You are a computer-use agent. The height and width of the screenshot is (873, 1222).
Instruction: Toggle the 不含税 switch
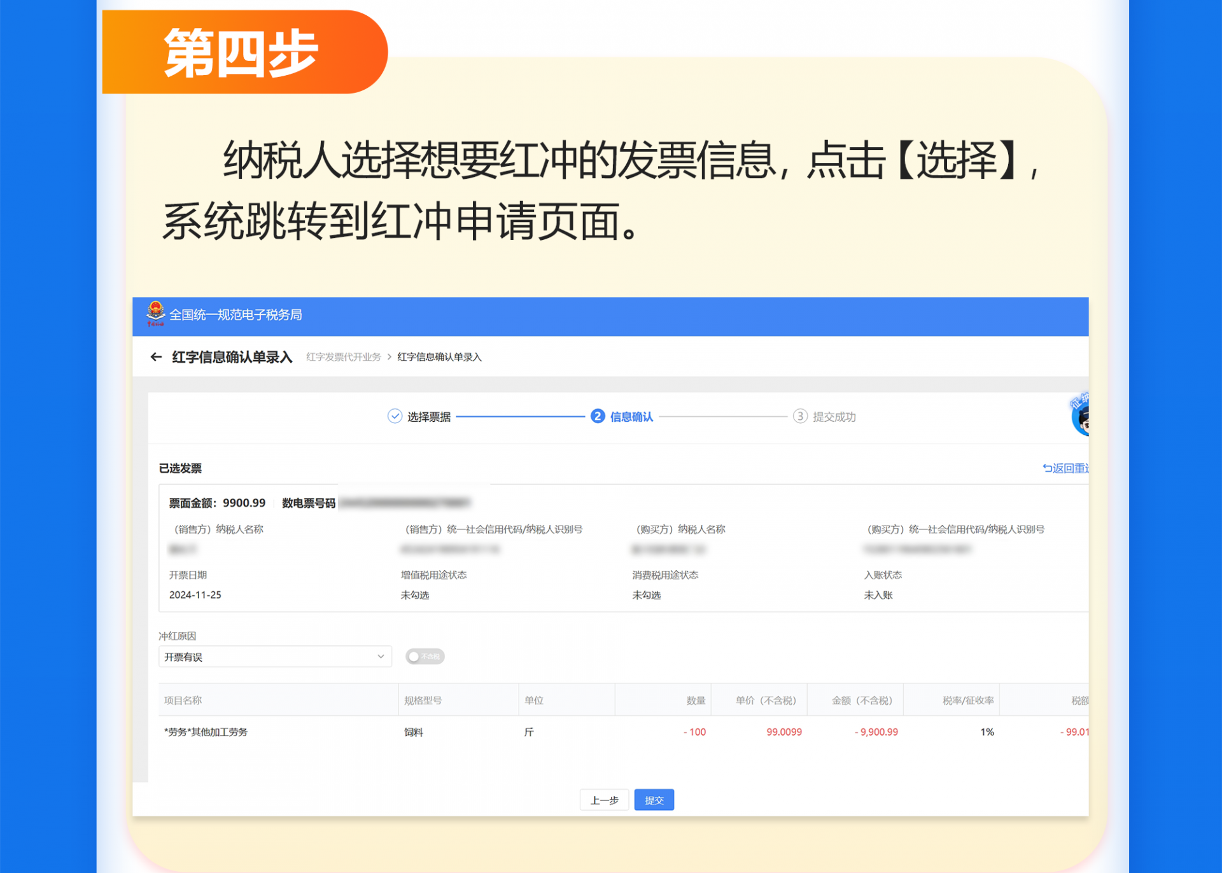425,656
